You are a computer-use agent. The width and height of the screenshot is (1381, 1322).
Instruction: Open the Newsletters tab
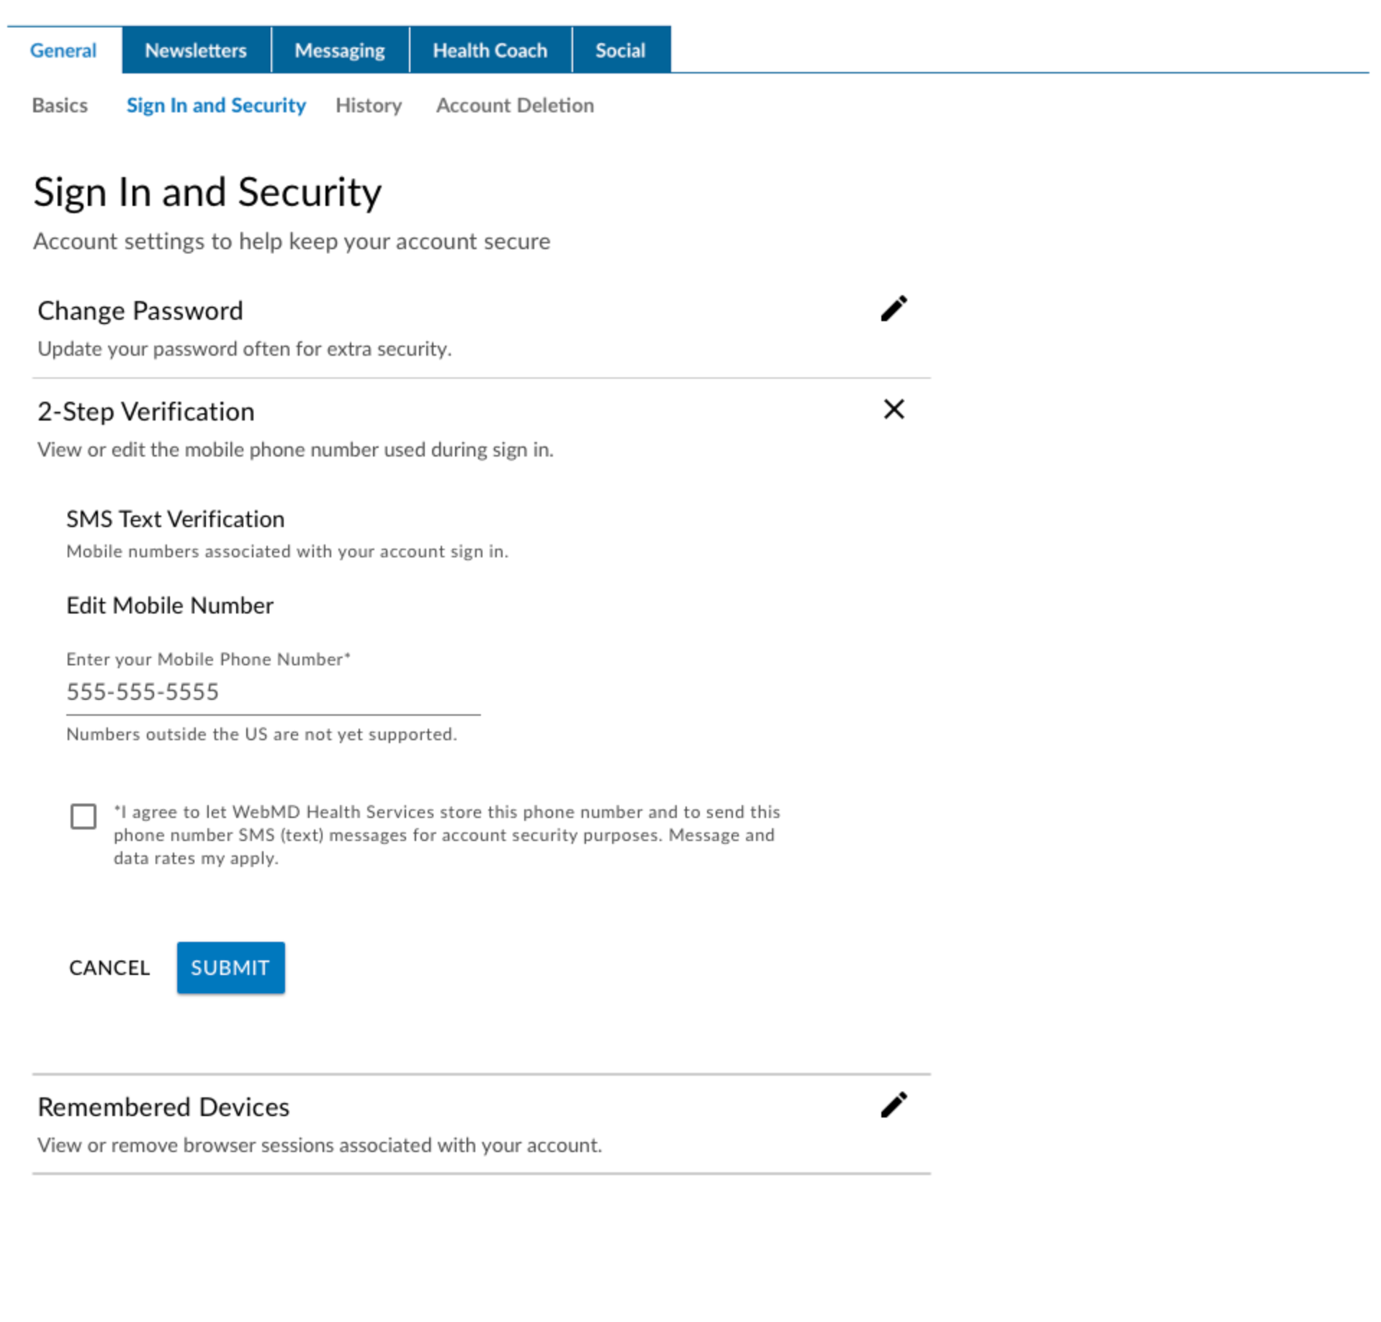tap(196, 50)
